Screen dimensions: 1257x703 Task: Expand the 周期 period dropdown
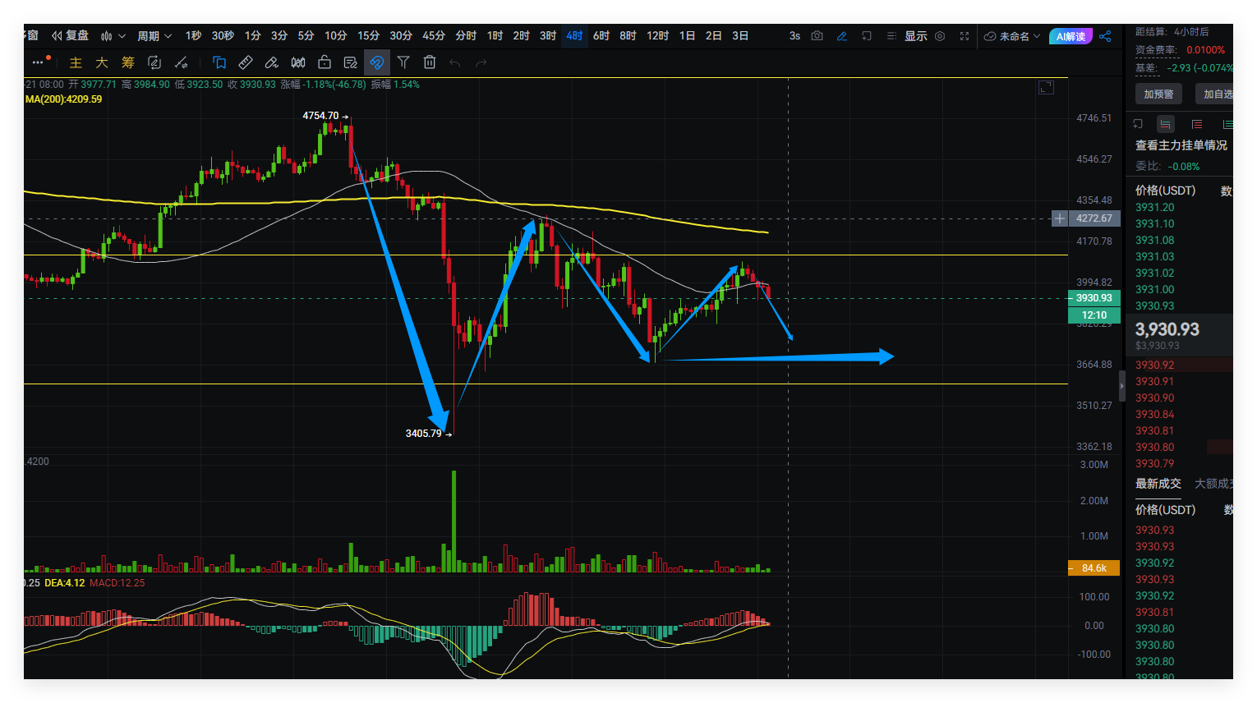[154, 36]
